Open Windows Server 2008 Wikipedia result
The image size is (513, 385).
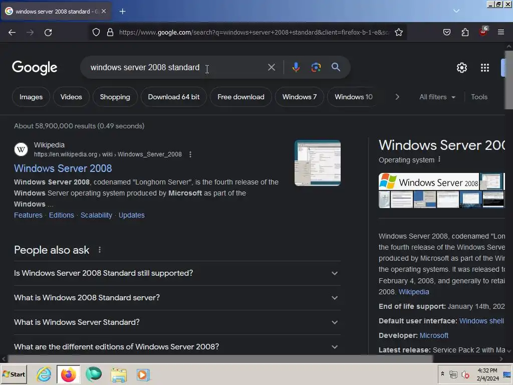coord(63,168)
